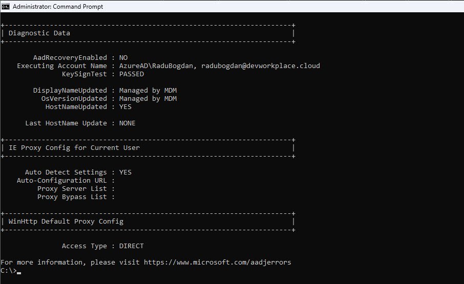Click the Auto-Configuration URL label
Screen dimensions: 464x284
pyautogui.click(x=62, y=181)
